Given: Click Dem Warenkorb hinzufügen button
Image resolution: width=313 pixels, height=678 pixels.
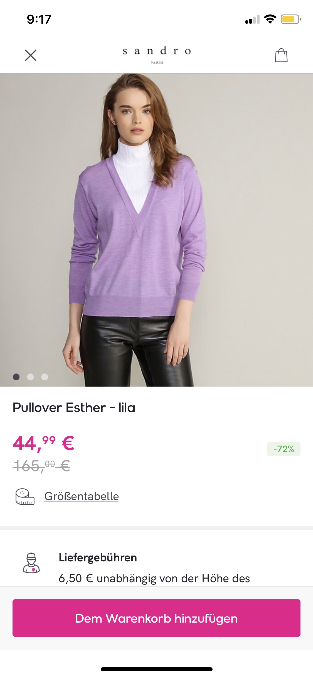Looking at the screenshot, I should (156, 618).
